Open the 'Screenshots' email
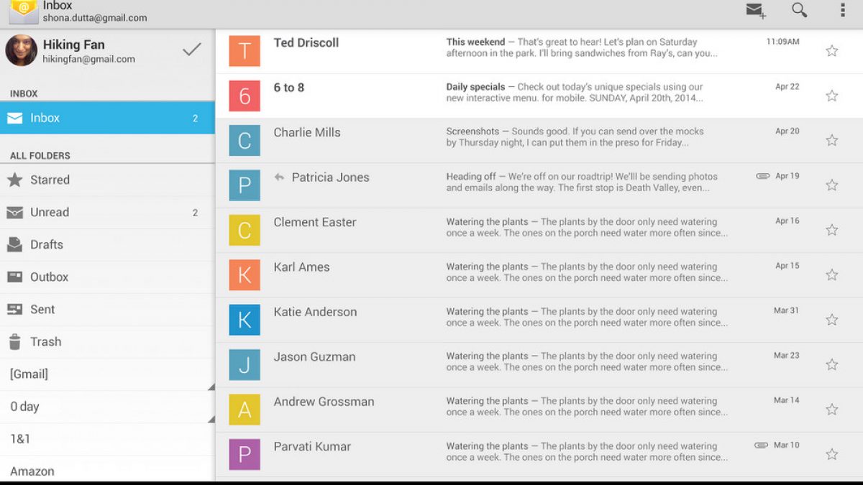The height and width of the screenshot is (485, 863). (x=539, y=140)
